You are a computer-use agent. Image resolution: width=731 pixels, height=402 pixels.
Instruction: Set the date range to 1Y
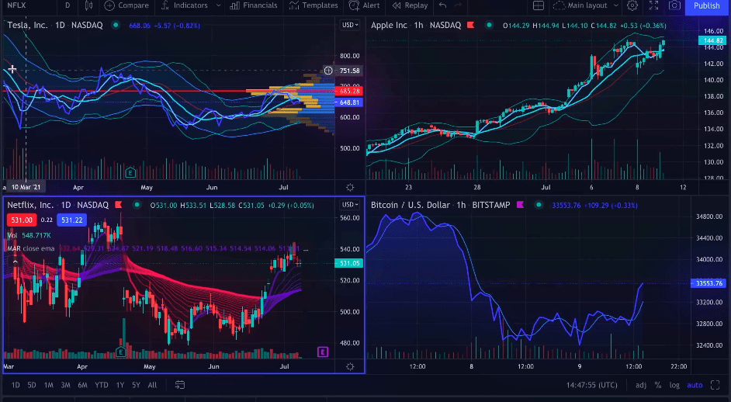[120, 385]
